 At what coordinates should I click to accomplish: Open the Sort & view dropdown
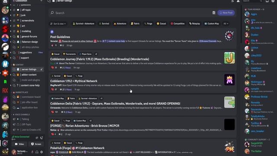(58, 23)
